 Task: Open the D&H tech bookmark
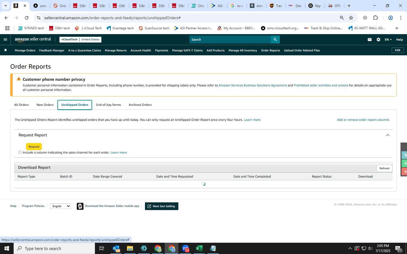[60, 28]
